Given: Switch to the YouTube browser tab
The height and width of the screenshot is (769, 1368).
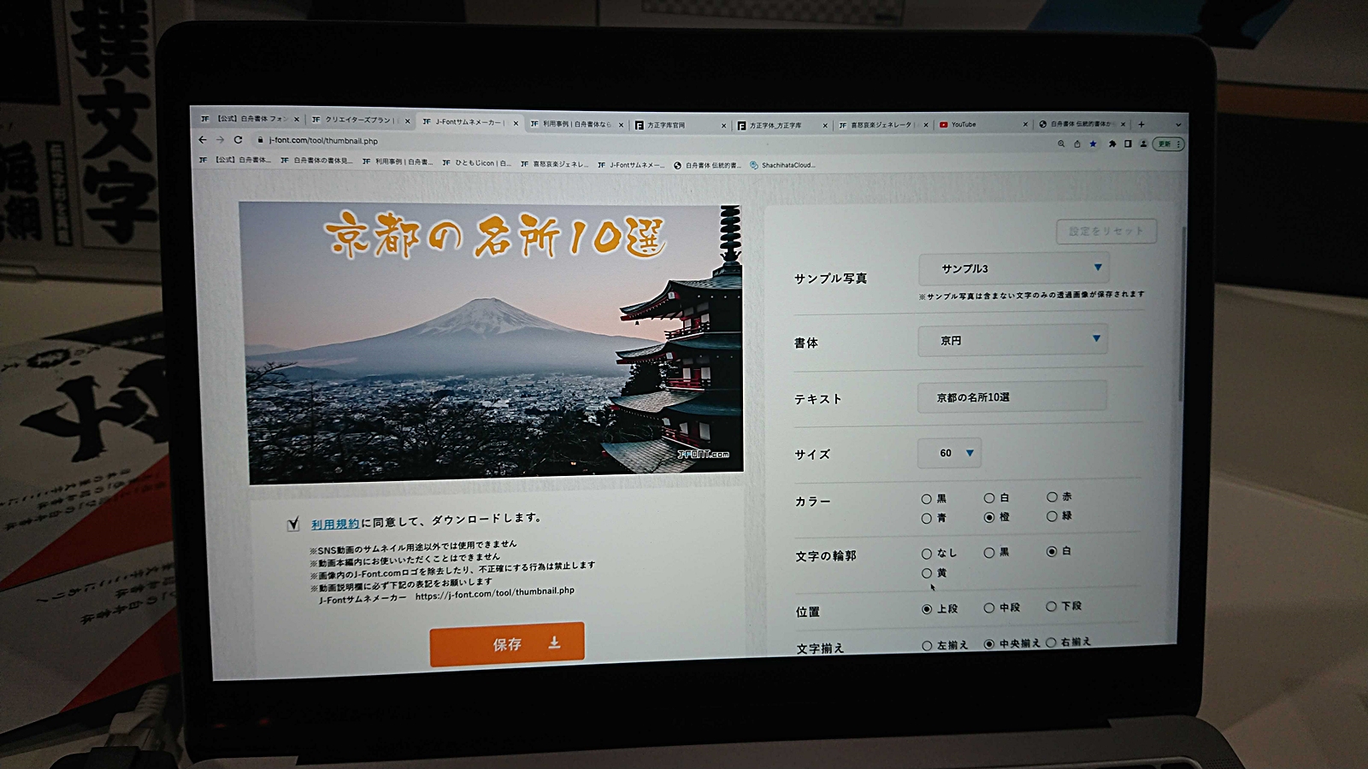Looking at the screenshot, I should tap(962, 124).
